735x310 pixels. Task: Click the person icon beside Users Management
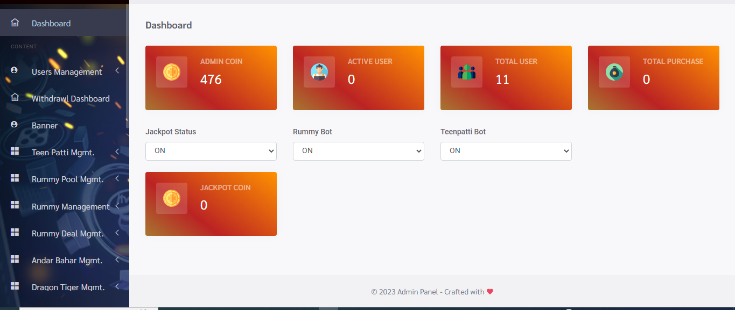(x=15, y=70)
